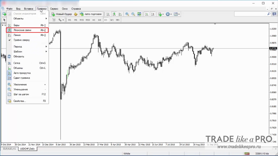Select the H1 timeframe
This screenshot has width=278, height=156.
coord(94,20)
